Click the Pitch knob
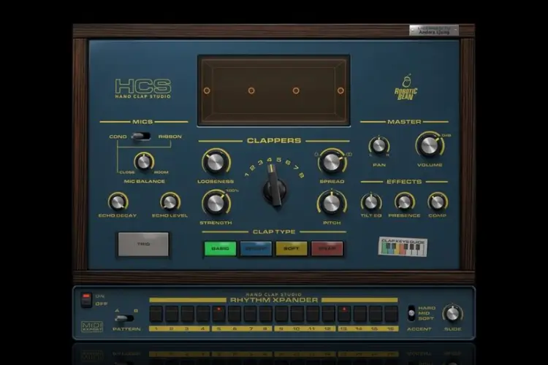The height and width of the screenshot is (365, 548). (332, 204)
